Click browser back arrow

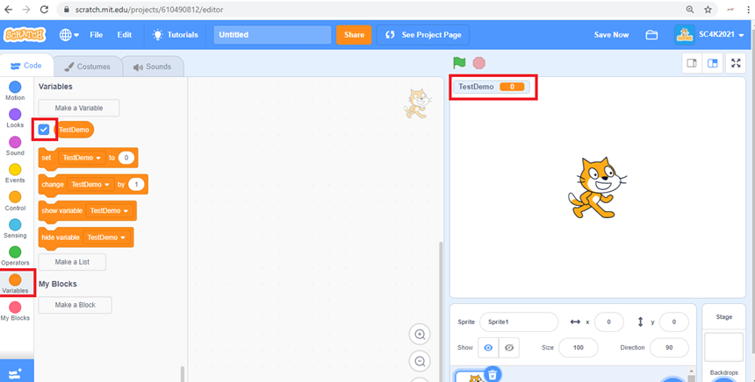tap(8, 10)
